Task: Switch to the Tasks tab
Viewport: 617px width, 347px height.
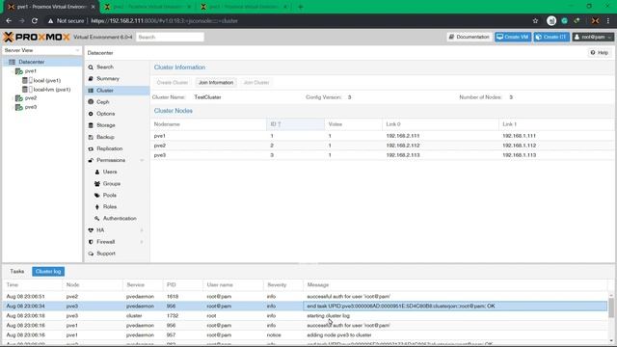Action: point(17,272)
